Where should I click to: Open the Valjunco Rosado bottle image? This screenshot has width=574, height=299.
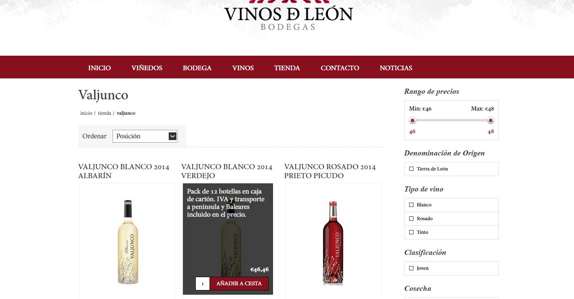tap(334, 243)
